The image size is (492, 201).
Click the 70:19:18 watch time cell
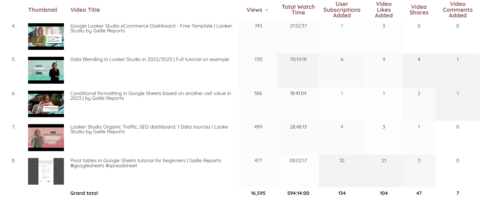(x=298, y=60)
